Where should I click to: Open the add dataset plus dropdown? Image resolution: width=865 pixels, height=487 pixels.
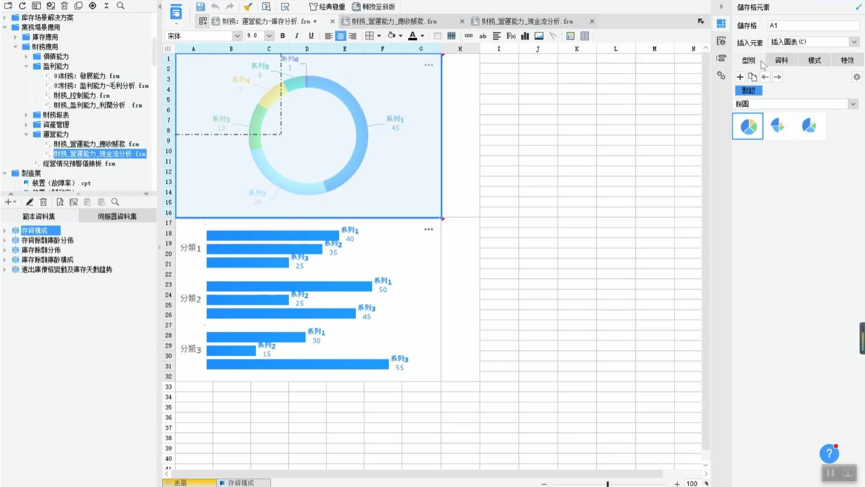[10, 202]
